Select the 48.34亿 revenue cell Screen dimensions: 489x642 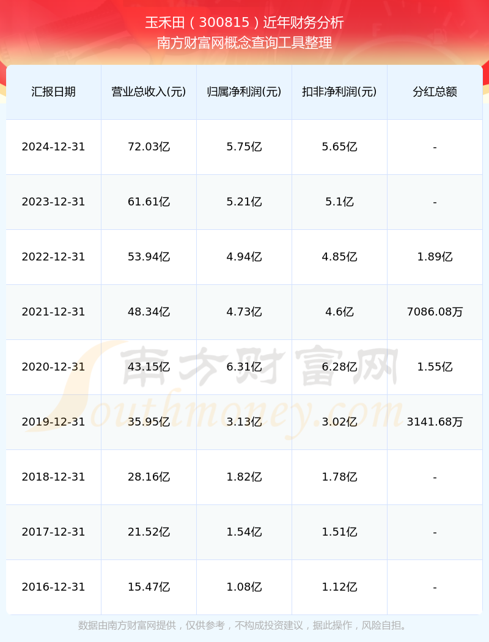tap(149, 312)
